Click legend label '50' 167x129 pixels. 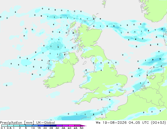click(x=81, y=128)
